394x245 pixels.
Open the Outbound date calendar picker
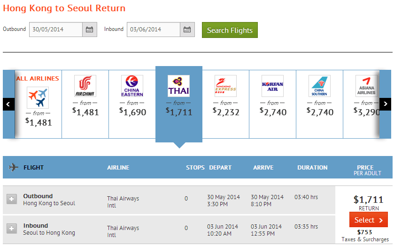coord(90,30)
